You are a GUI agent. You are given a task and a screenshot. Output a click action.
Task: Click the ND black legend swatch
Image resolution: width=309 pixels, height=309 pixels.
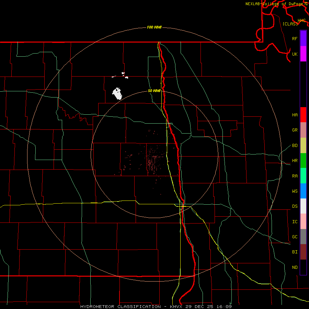point(303,267)
